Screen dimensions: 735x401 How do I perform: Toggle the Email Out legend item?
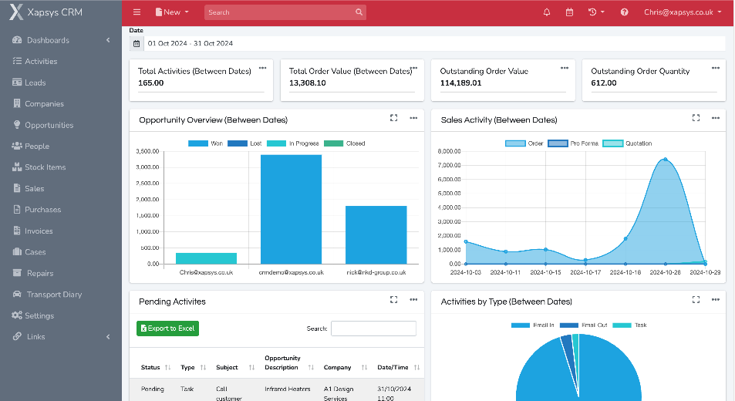click(x=584, y=325)
